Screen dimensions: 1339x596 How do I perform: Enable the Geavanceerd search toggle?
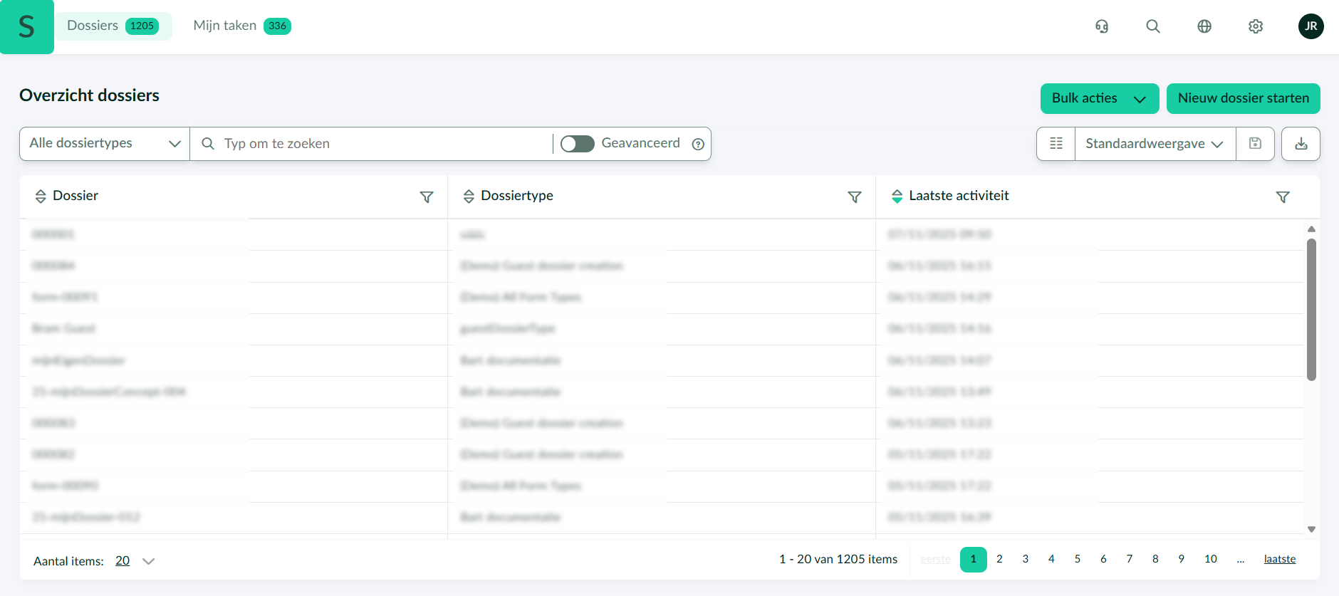pyautogui.click(x=577, y=144)
